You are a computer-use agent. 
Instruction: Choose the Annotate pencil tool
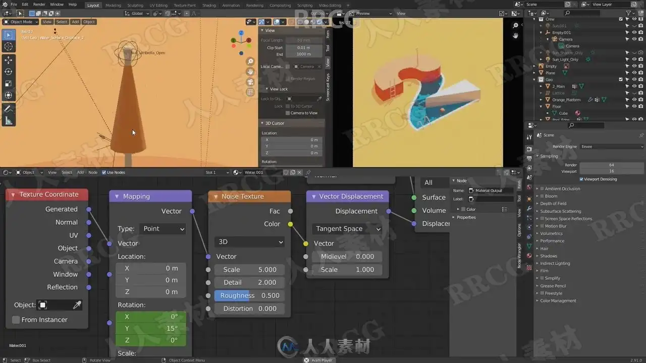point(9,109)
